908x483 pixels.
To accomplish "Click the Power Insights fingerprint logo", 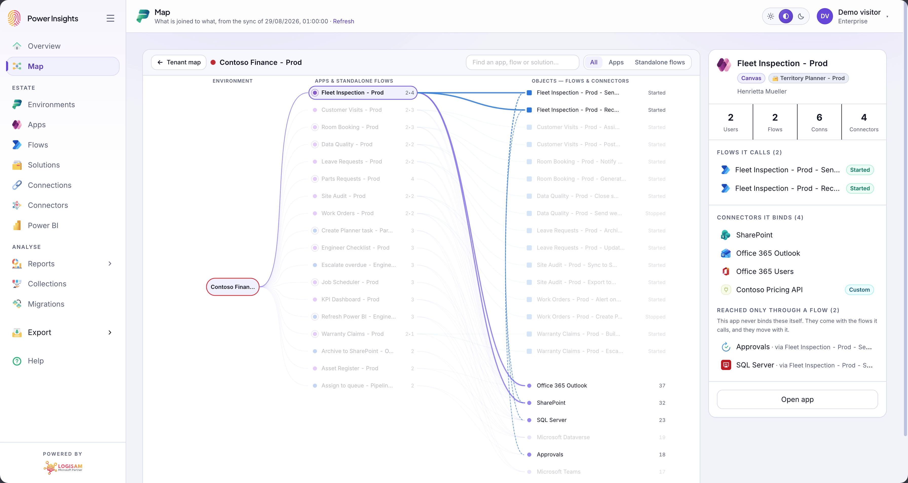I will pos(14,18).
